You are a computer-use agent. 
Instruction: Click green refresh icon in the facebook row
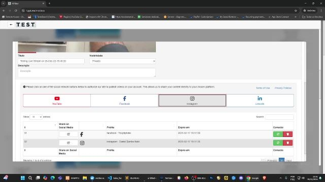point(278,134)
